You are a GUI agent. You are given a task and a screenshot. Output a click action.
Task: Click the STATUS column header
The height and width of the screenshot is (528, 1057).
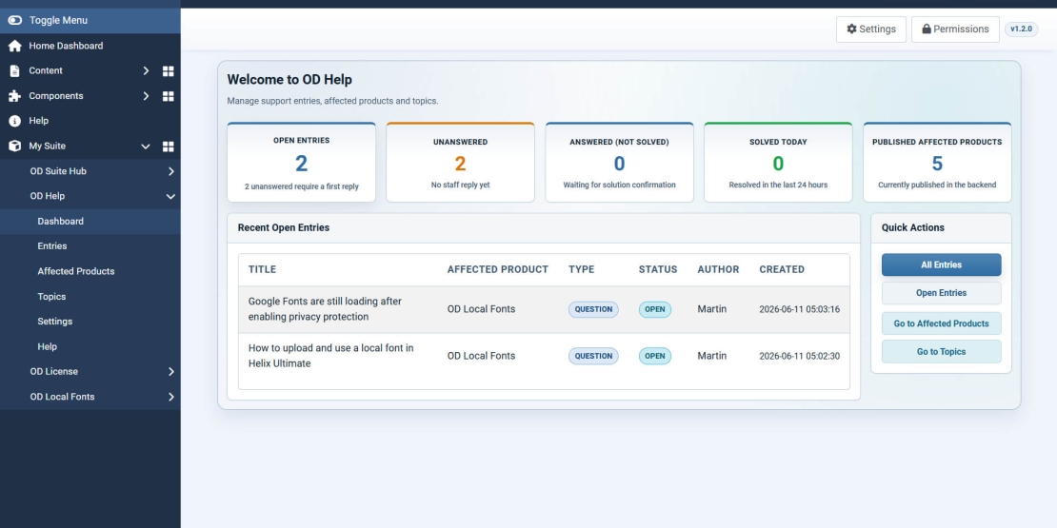point(658,269)
